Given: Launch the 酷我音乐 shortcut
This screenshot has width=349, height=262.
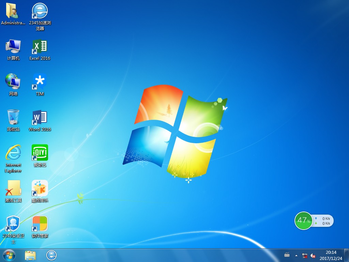Looking at the screenshot, I should tap(40, 191).
